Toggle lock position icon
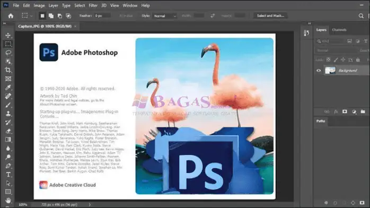Image resolution: width=370 pixels, height=208 pixels. tap(343, 60)
